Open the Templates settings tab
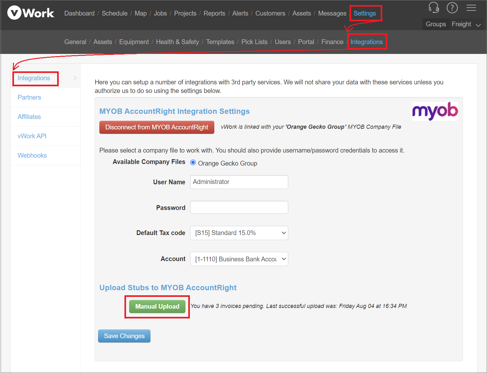The image size is (487, 373). point(220,42)
